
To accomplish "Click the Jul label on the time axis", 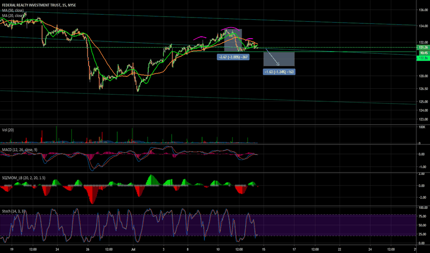I will point(133,249).
